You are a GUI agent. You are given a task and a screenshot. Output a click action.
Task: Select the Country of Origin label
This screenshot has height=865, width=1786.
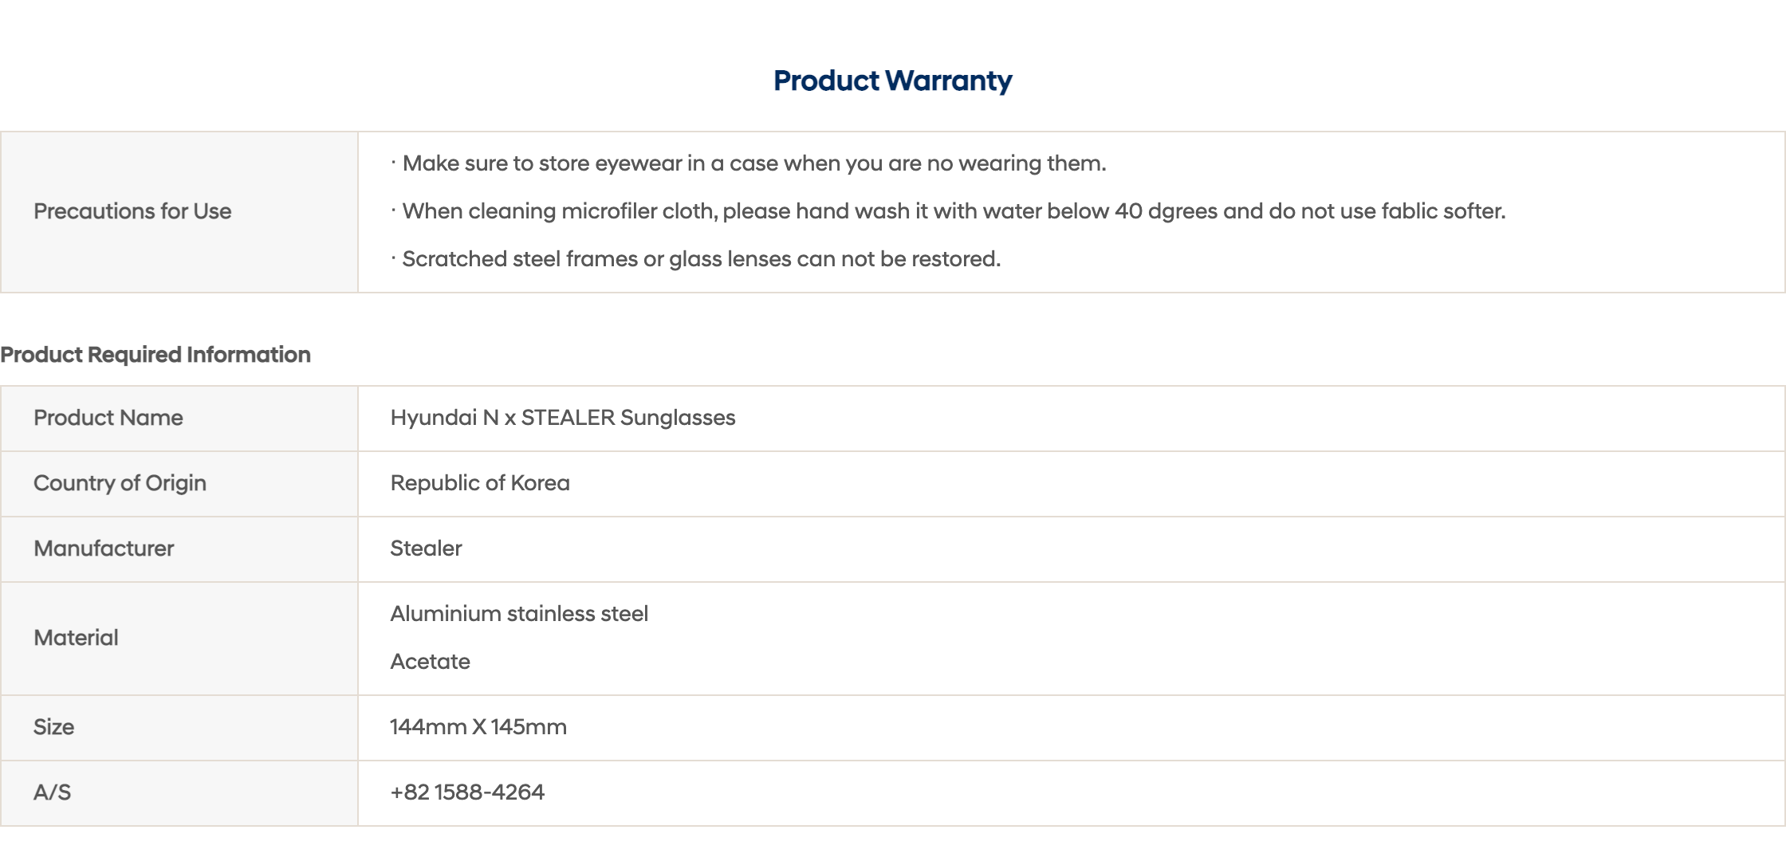[x=120, y=483]
